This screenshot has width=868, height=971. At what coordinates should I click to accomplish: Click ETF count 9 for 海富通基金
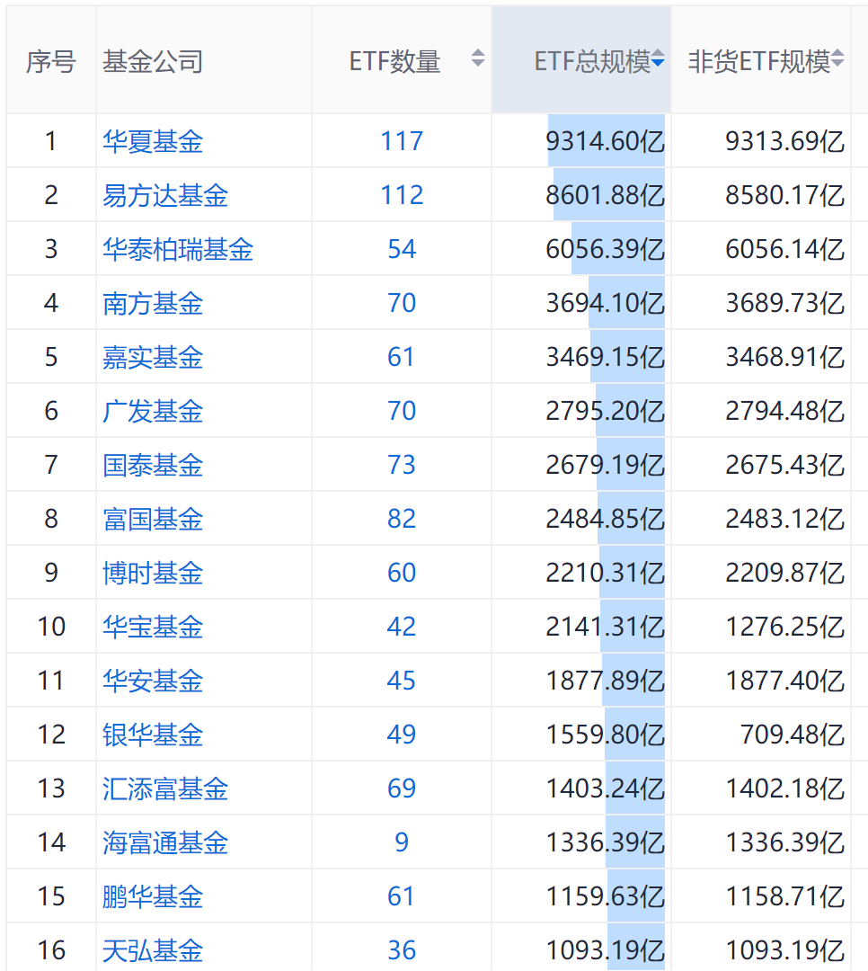(402, 842)
